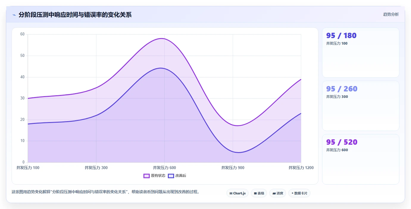
Task: Click the y-axis value 0
Action: (x=24, y=162)
